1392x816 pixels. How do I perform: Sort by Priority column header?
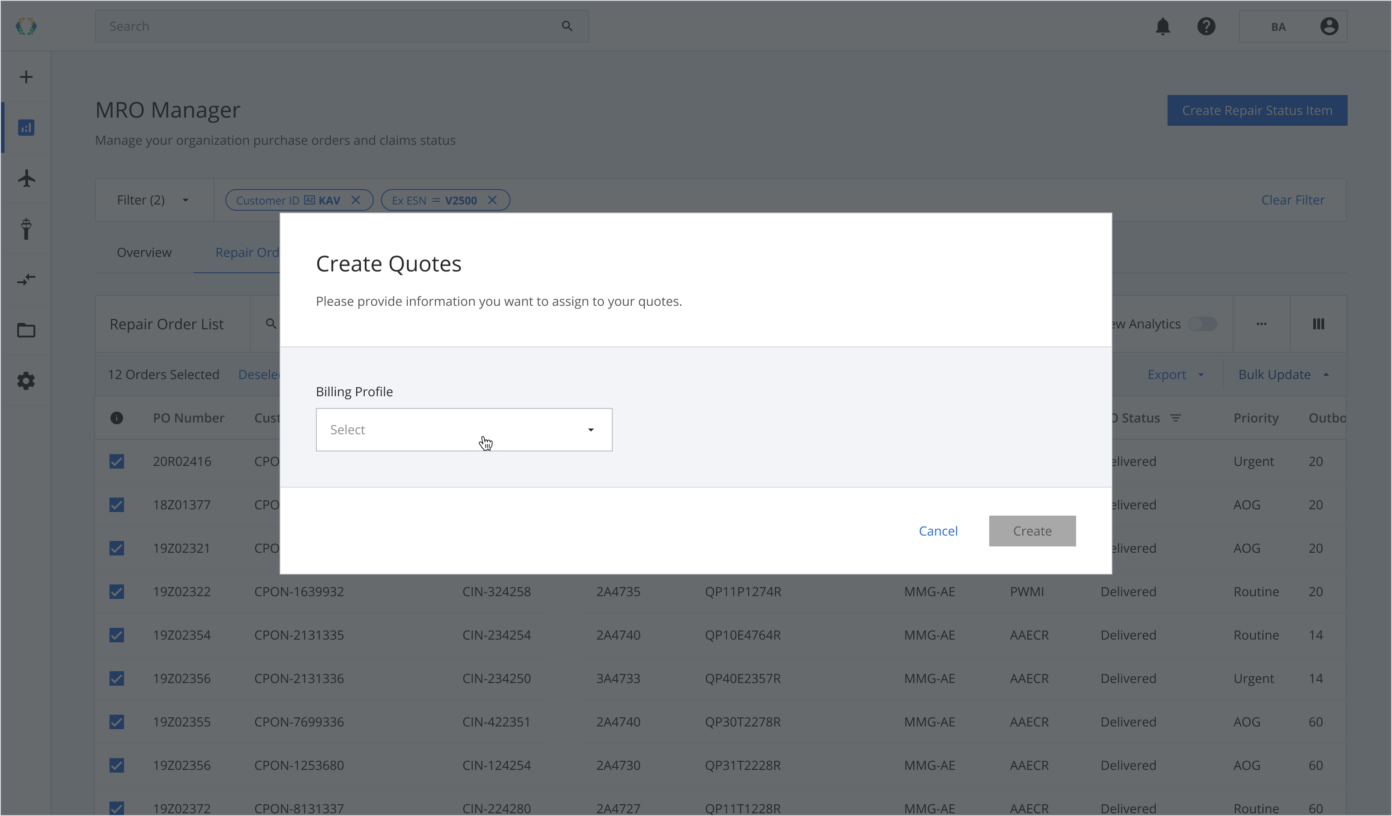pyautogui.click(x=1256, y=418)
